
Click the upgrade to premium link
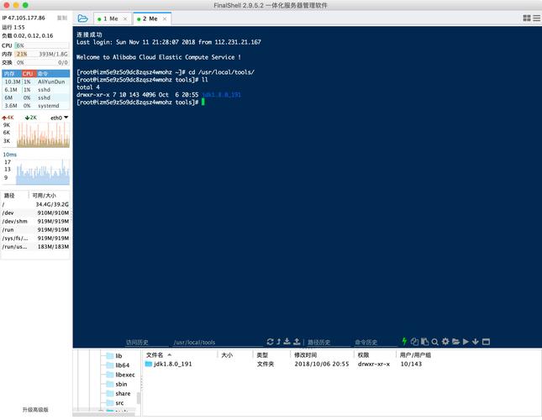pyautogui.click(x=35, y=410)
